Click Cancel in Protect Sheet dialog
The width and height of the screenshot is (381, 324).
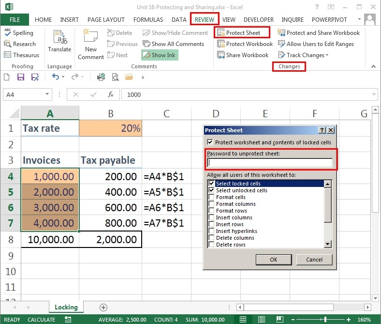314,260
